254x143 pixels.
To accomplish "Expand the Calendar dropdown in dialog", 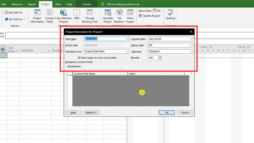I will coord(191,51).
